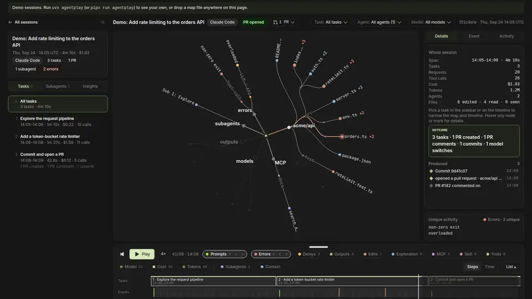Screen dimensions: 532x299
Task: Select task Commit and open a PR
Action: coord(58,160)
